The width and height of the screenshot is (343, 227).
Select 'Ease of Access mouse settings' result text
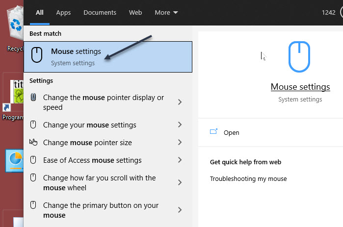pyautogui.click(x=92, y=160)
